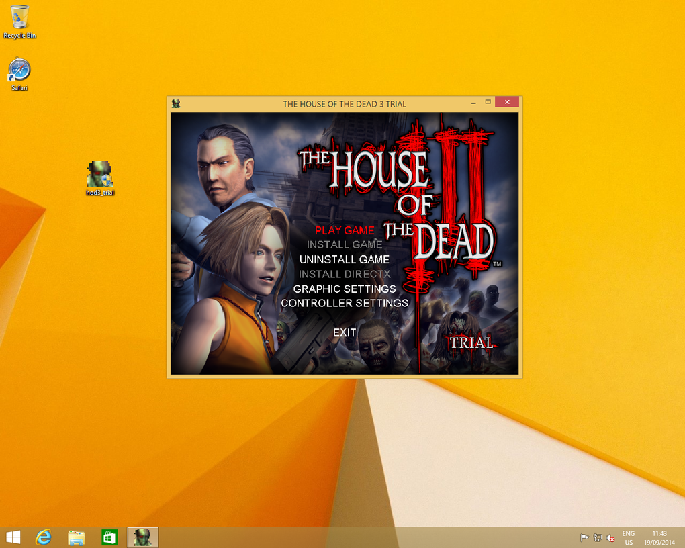Open the clock showing 11:43
This screenshot has height=548, width=685.
(659, 537)
